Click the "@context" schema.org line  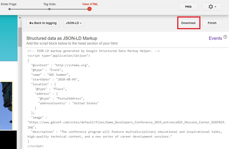(60, 65)
